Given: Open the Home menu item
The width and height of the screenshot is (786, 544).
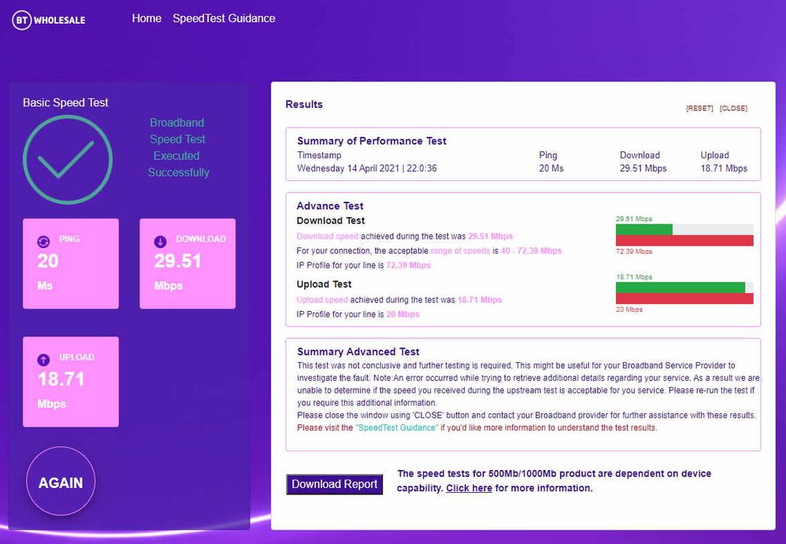Looking at the screenshot, I should point(146,18).
